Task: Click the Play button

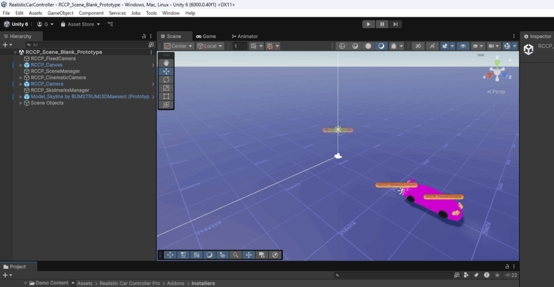Action: (x=368, y=24)
